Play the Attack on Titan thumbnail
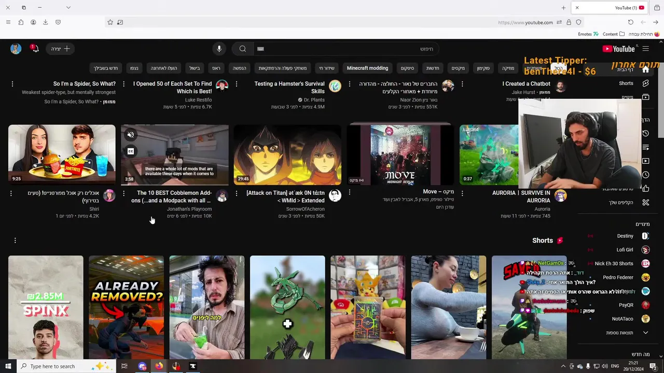664x373 pixels. pyautogui.click(x=287, y=154)
